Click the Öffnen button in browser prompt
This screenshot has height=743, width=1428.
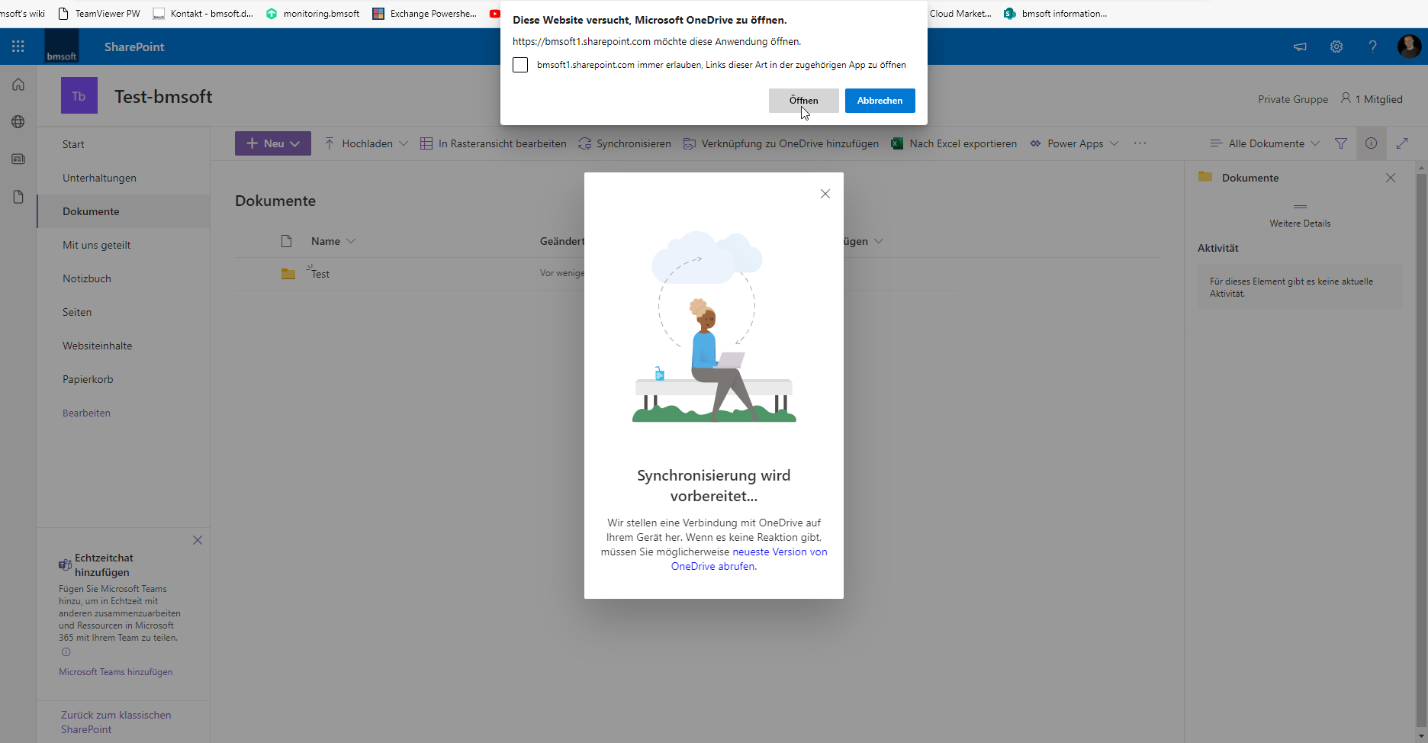(x=803, y=101)
